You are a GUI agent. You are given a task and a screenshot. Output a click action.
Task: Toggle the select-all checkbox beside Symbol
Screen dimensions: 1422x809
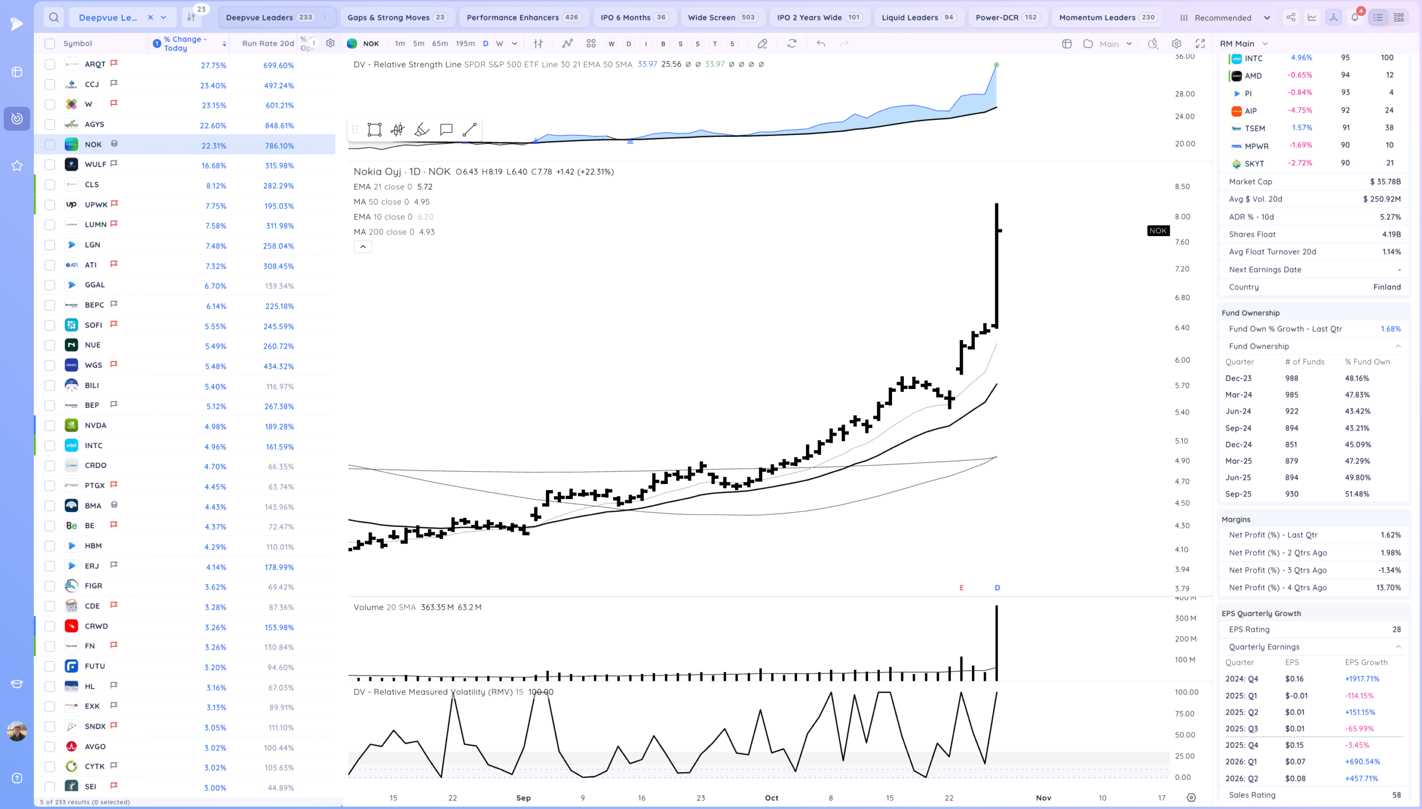(x=50, y=43)
